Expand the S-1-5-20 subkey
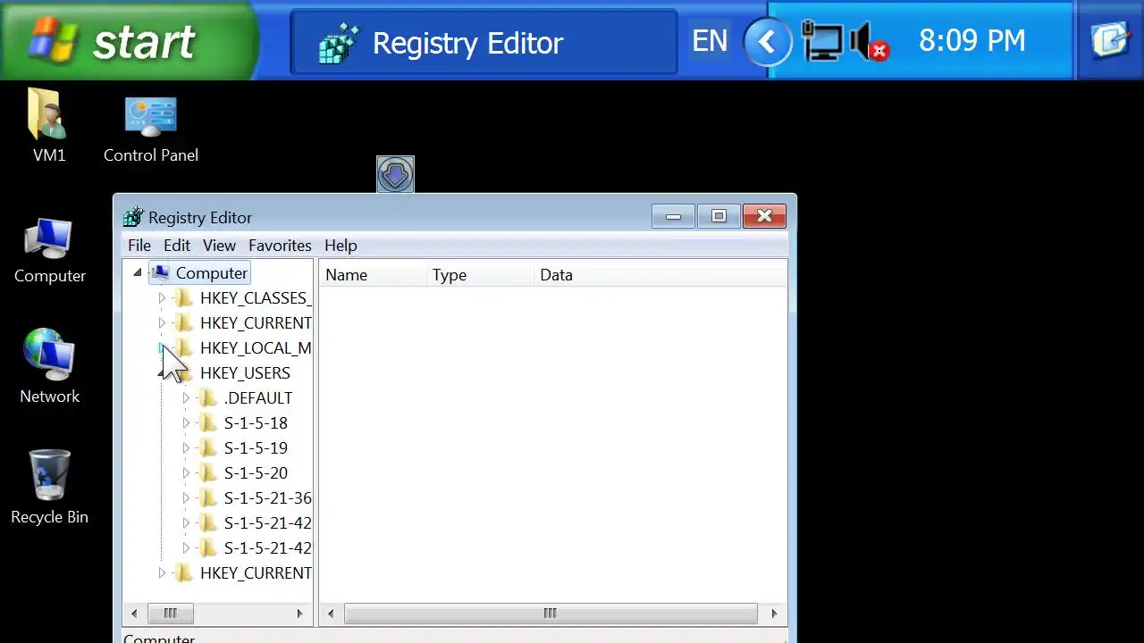This screenshot has height=643, width=1144. click(x=186, y=473)
